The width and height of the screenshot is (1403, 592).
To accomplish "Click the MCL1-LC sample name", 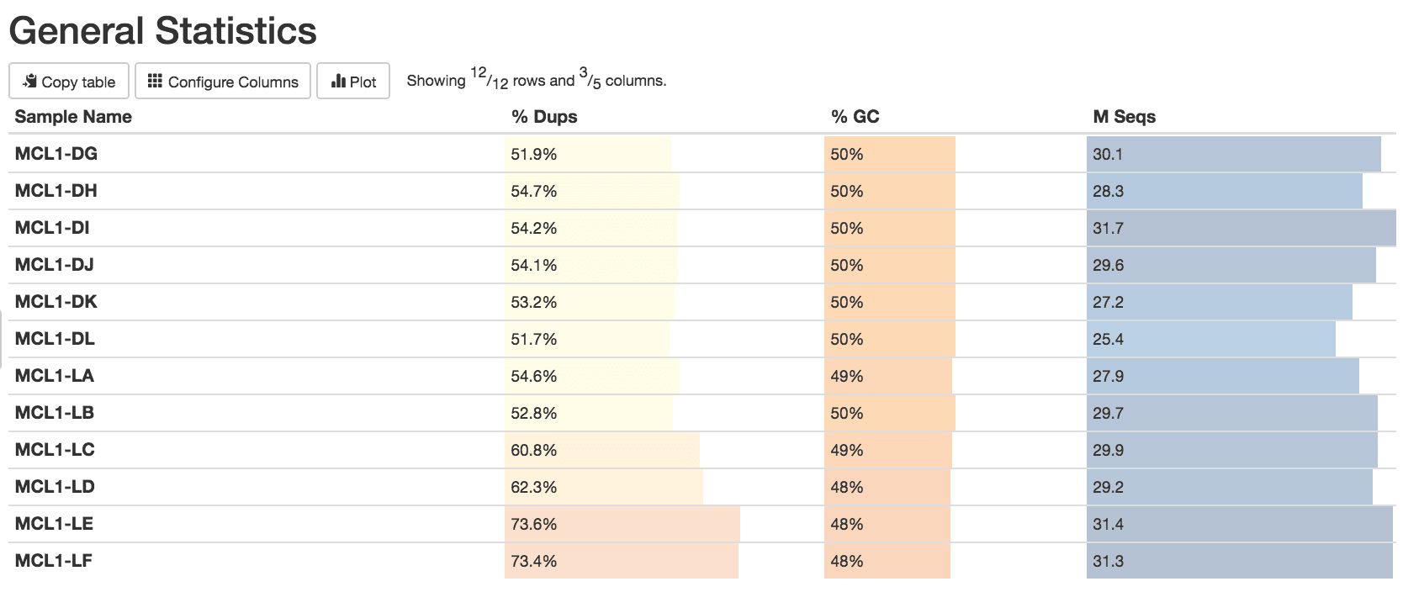I will tap(55, 450).
